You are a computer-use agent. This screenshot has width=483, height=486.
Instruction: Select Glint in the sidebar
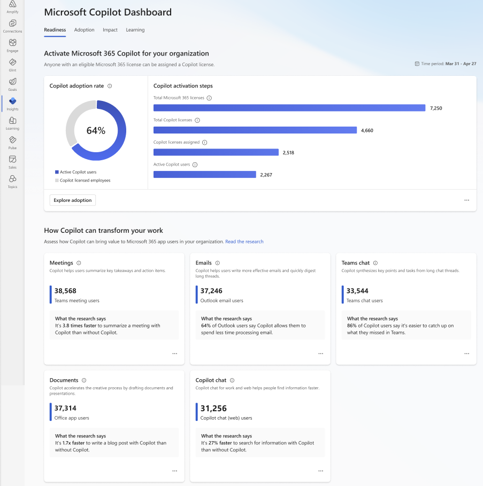click(12, 64)
